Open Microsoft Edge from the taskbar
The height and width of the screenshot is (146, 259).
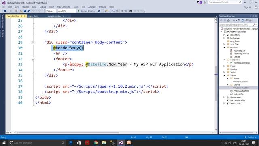click(71, 143)
